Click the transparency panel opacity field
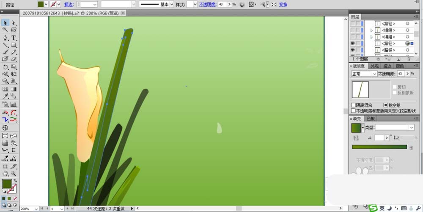This screenshot has height=212, width=423. click(401, 74)
